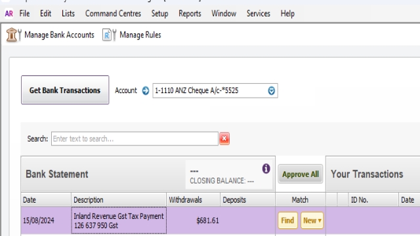Open the Command Centres menu

[113, 13]
